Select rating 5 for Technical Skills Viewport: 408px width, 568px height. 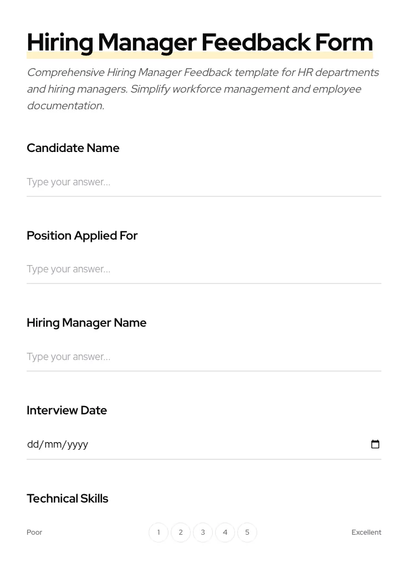tap(247, 532)
